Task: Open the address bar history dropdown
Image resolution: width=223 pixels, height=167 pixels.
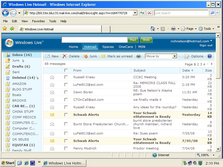Action: point(134,13)
